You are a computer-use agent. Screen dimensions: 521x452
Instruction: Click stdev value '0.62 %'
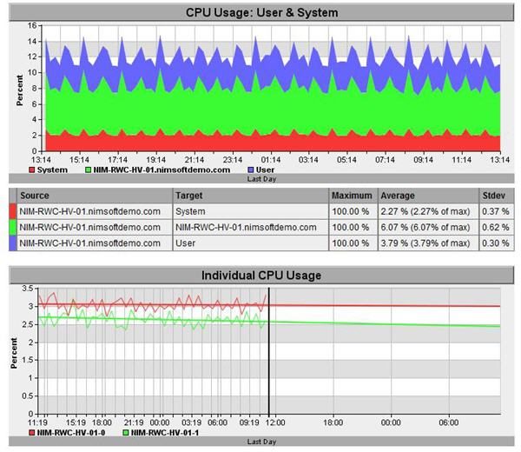pos(496,228)
